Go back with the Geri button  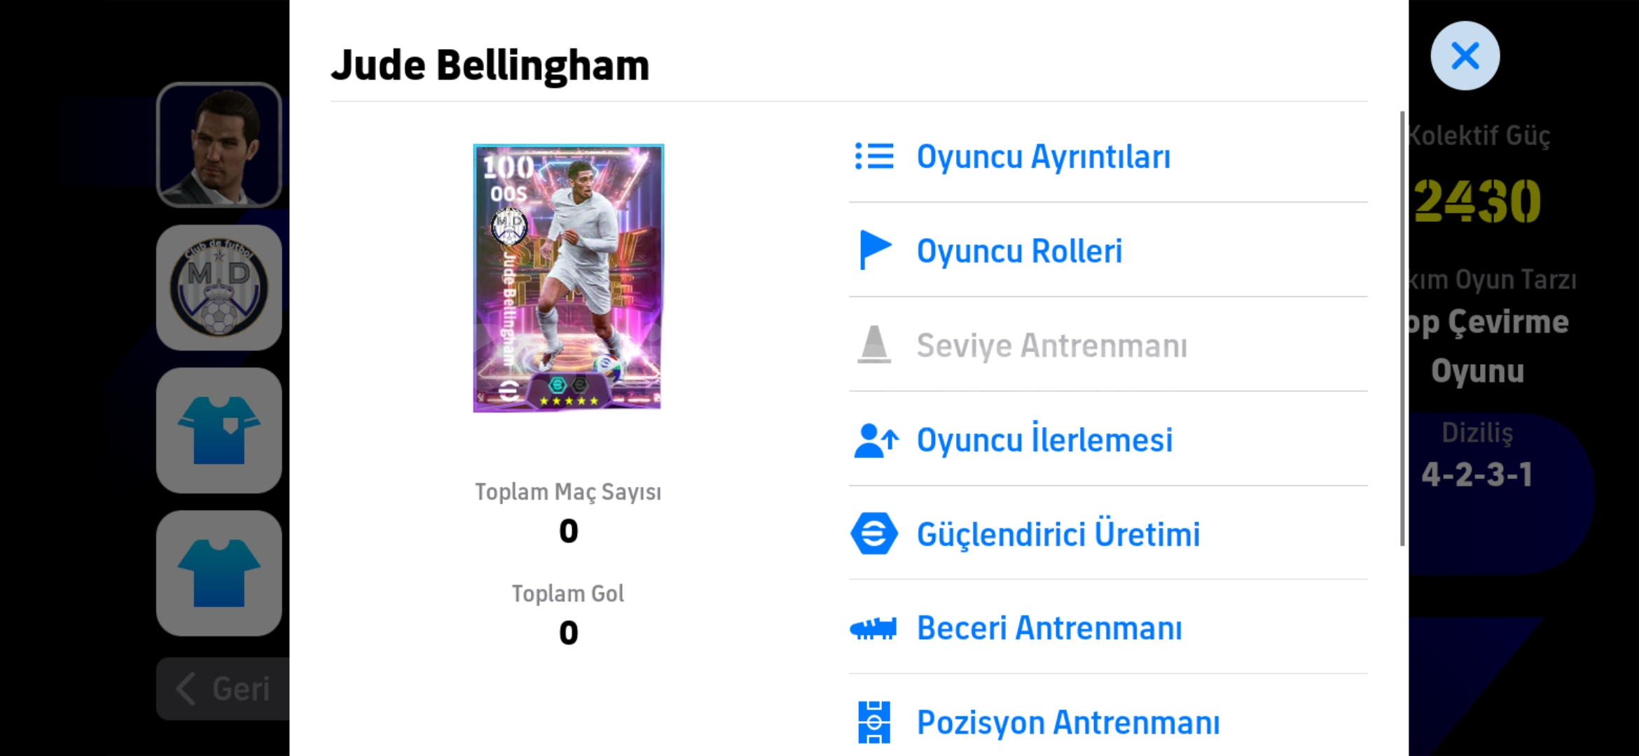point(223,689)
